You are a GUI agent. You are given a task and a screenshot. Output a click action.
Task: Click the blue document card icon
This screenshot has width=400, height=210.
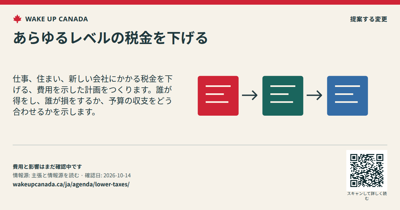click(x=347, y=96)
